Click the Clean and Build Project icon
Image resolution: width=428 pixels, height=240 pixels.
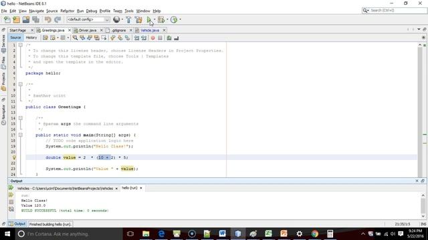pyautogui.click(x=138, y=19)
